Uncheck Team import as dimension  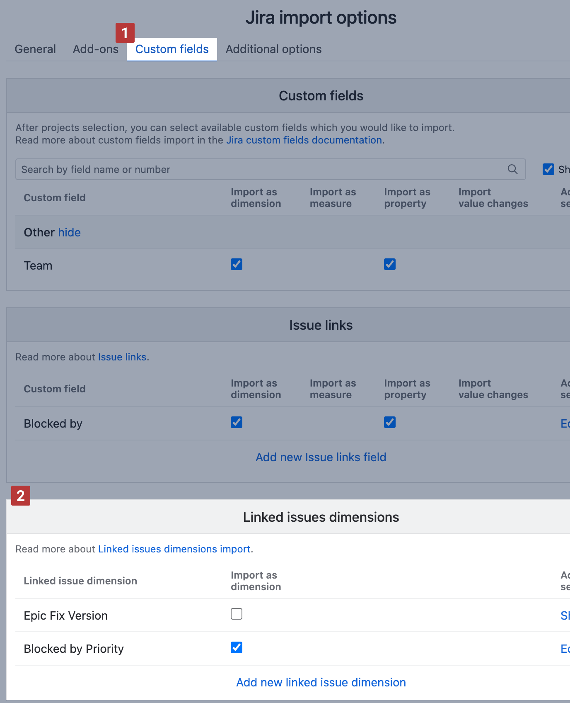[x=237, y=264]
